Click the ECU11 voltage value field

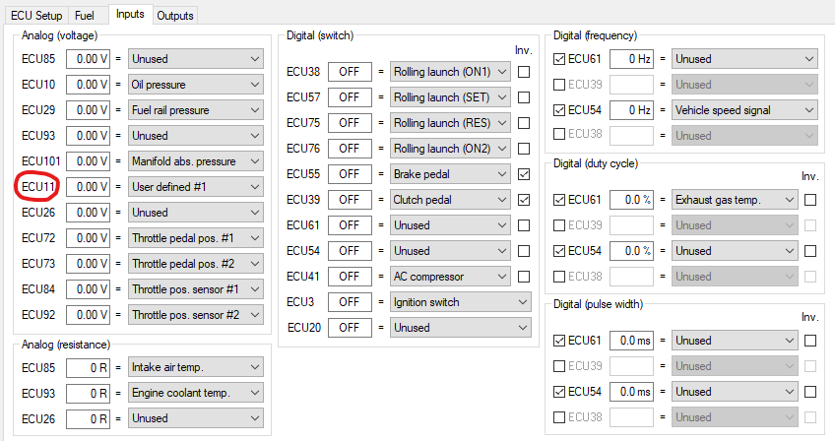point(88,187)
